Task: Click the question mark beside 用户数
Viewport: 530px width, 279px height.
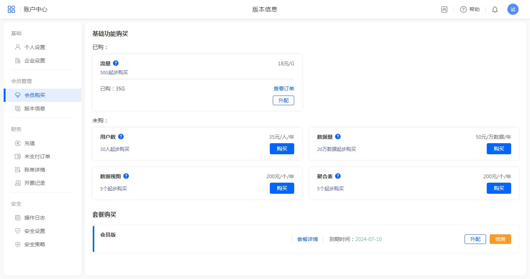Action: click(121, 137)
